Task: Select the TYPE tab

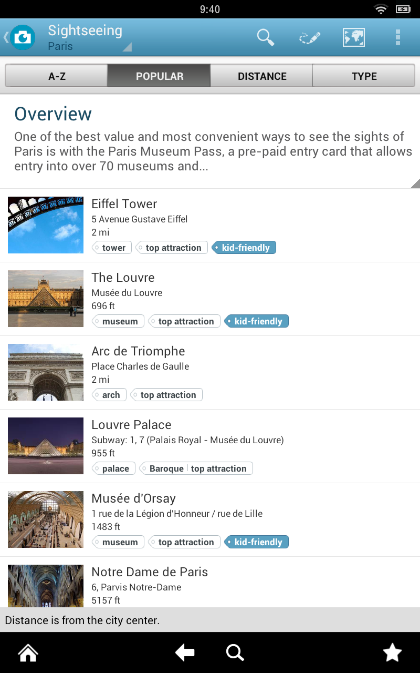Action: 364,76
